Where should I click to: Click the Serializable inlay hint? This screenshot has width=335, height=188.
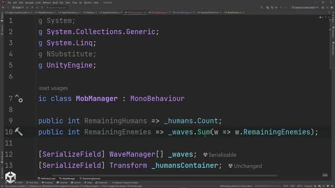point(220,155)
